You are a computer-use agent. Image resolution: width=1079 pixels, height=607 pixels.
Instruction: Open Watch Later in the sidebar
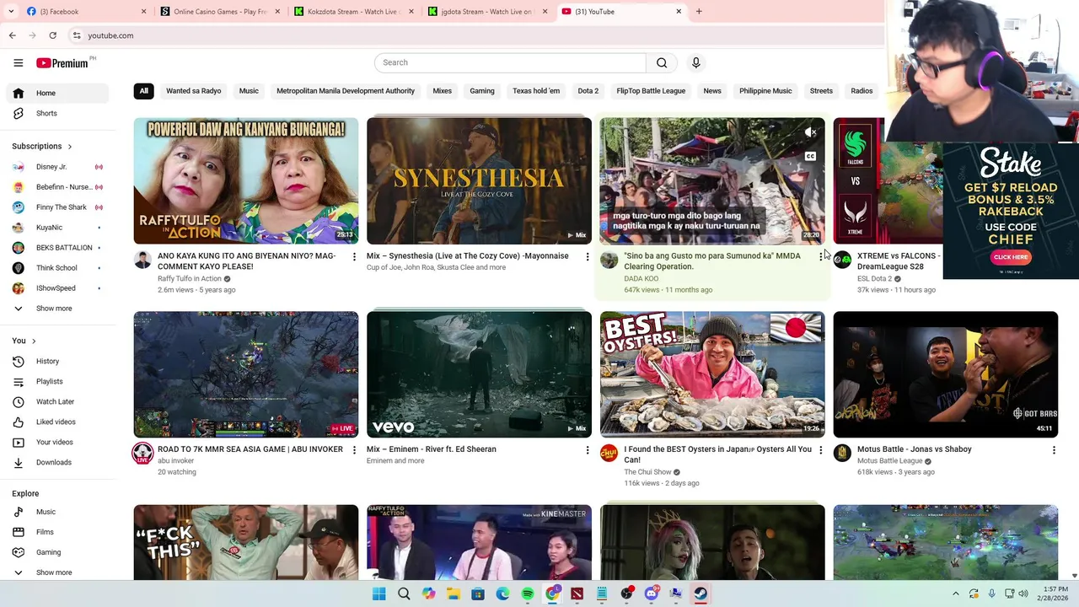57,401
